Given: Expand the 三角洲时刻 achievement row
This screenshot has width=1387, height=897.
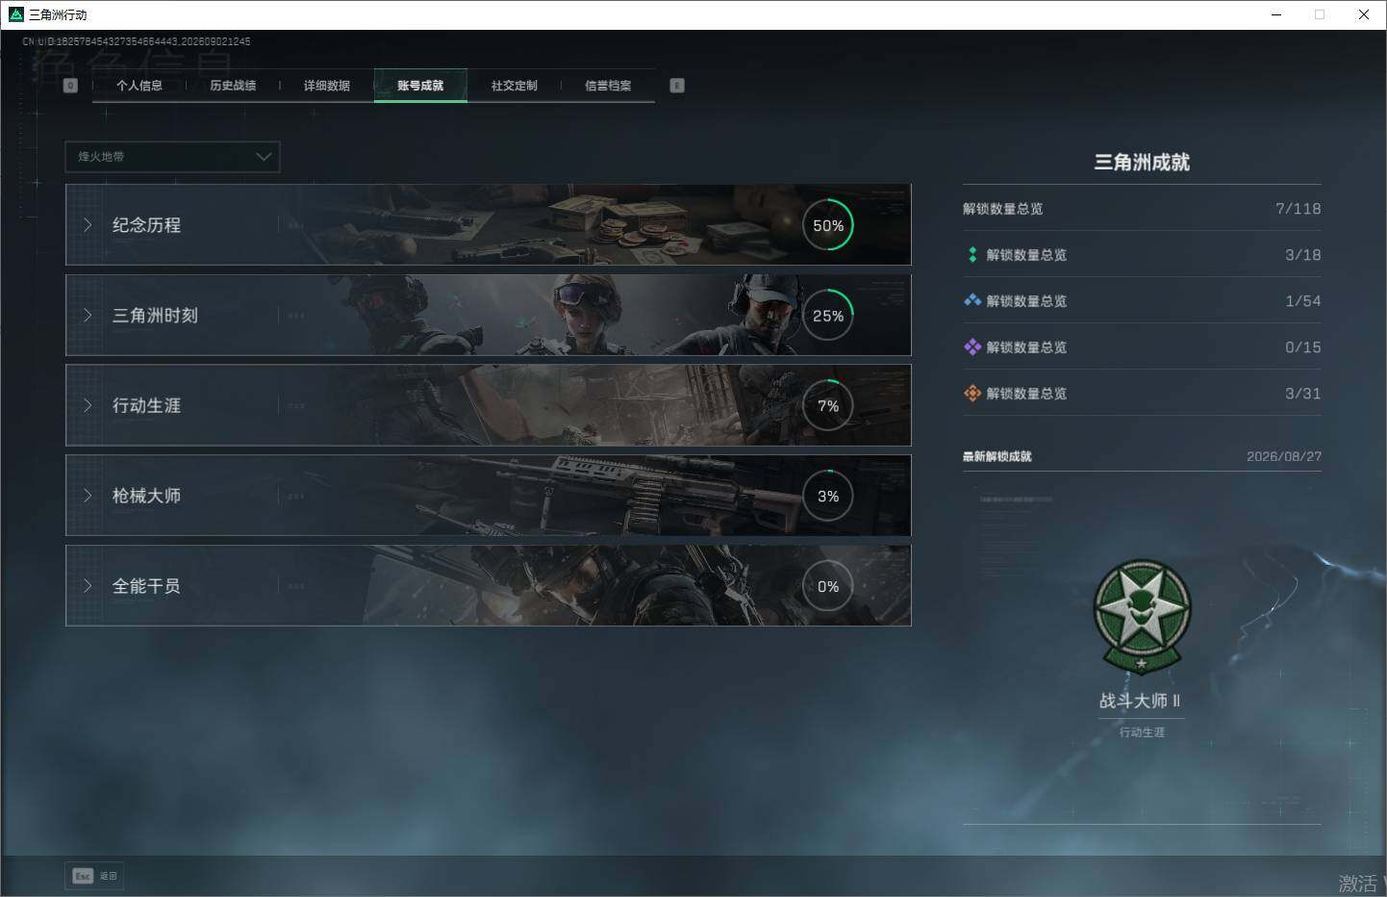Looking at the screenshot, I should click(x=488, y=316).
